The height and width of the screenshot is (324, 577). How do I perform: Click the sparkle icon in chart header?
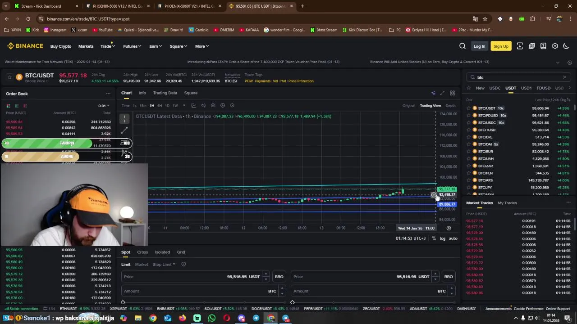click(433, 93)
